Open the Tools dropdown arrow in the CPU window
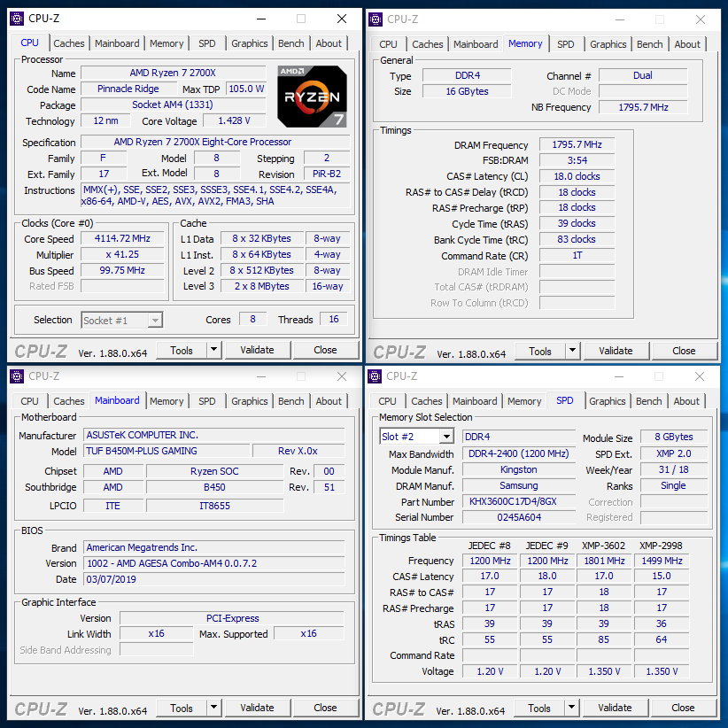 click(214, 350)
